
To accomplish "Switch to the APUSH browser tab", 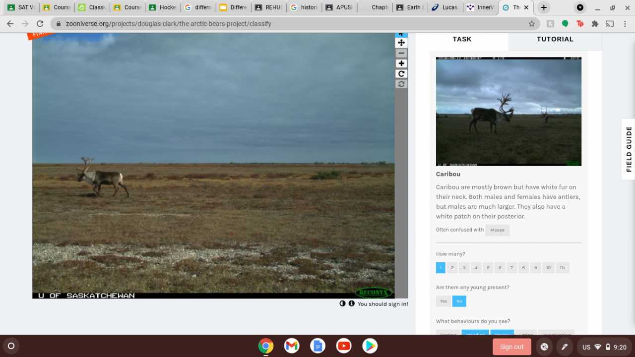I will click(x=339, y=7).
